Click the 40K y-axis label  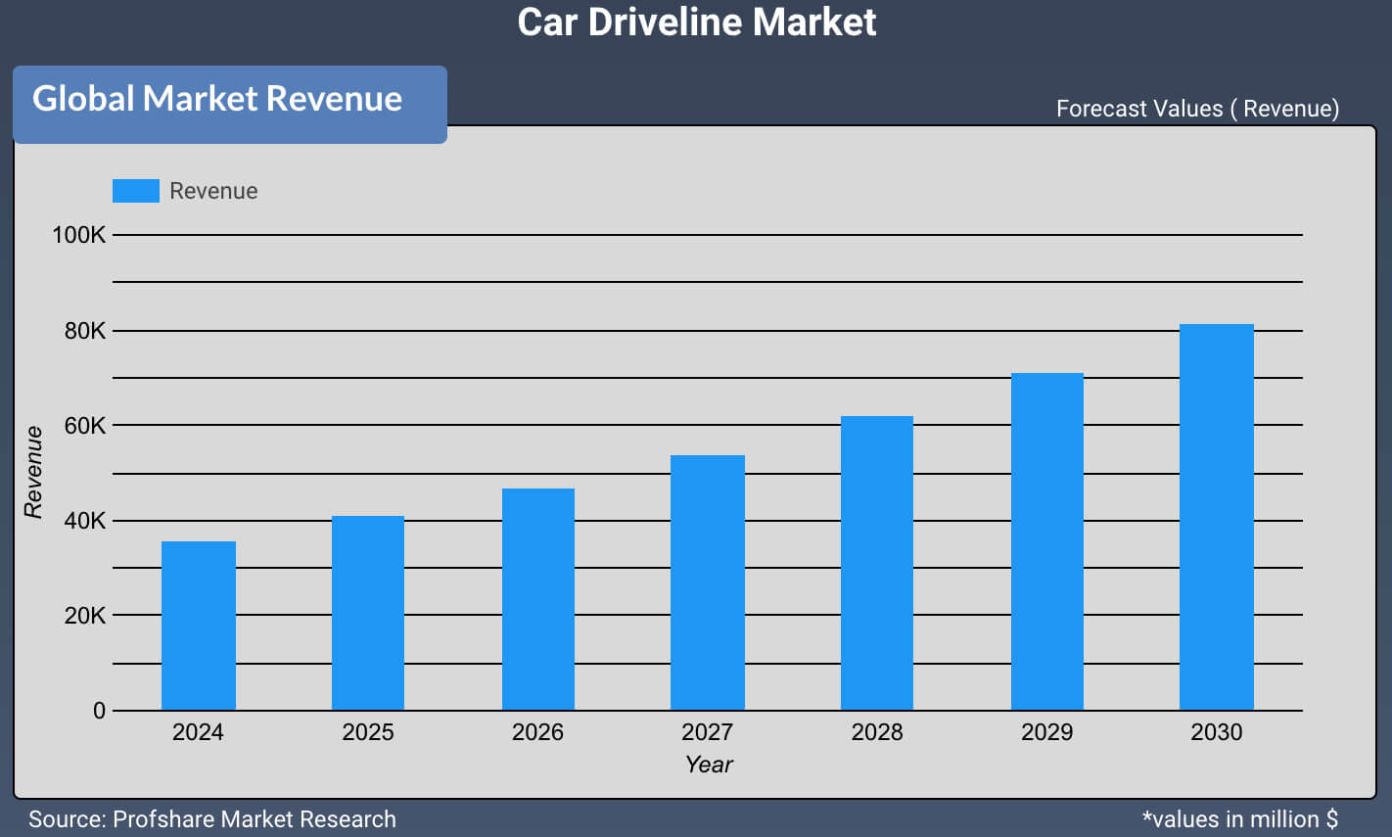(85, 521)
